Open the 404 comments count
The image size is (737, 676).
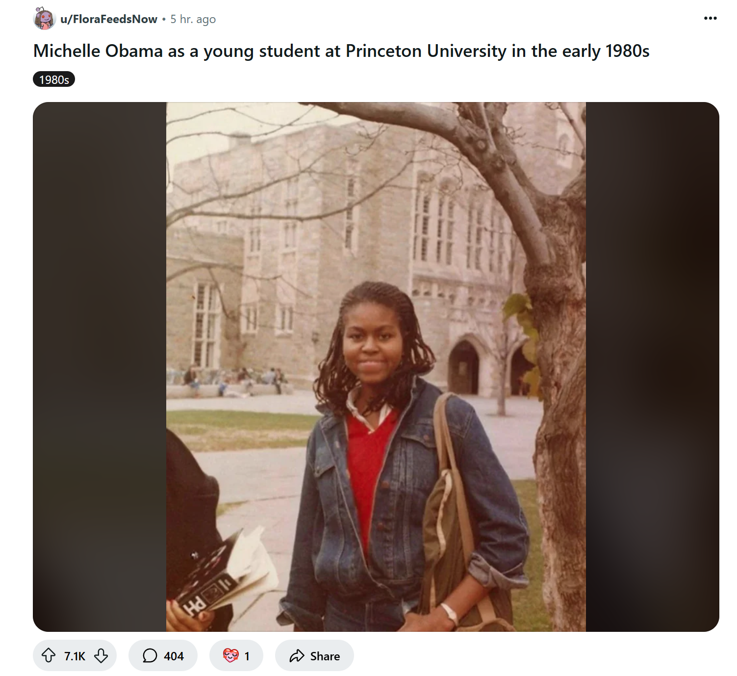[x=174, y=656]
